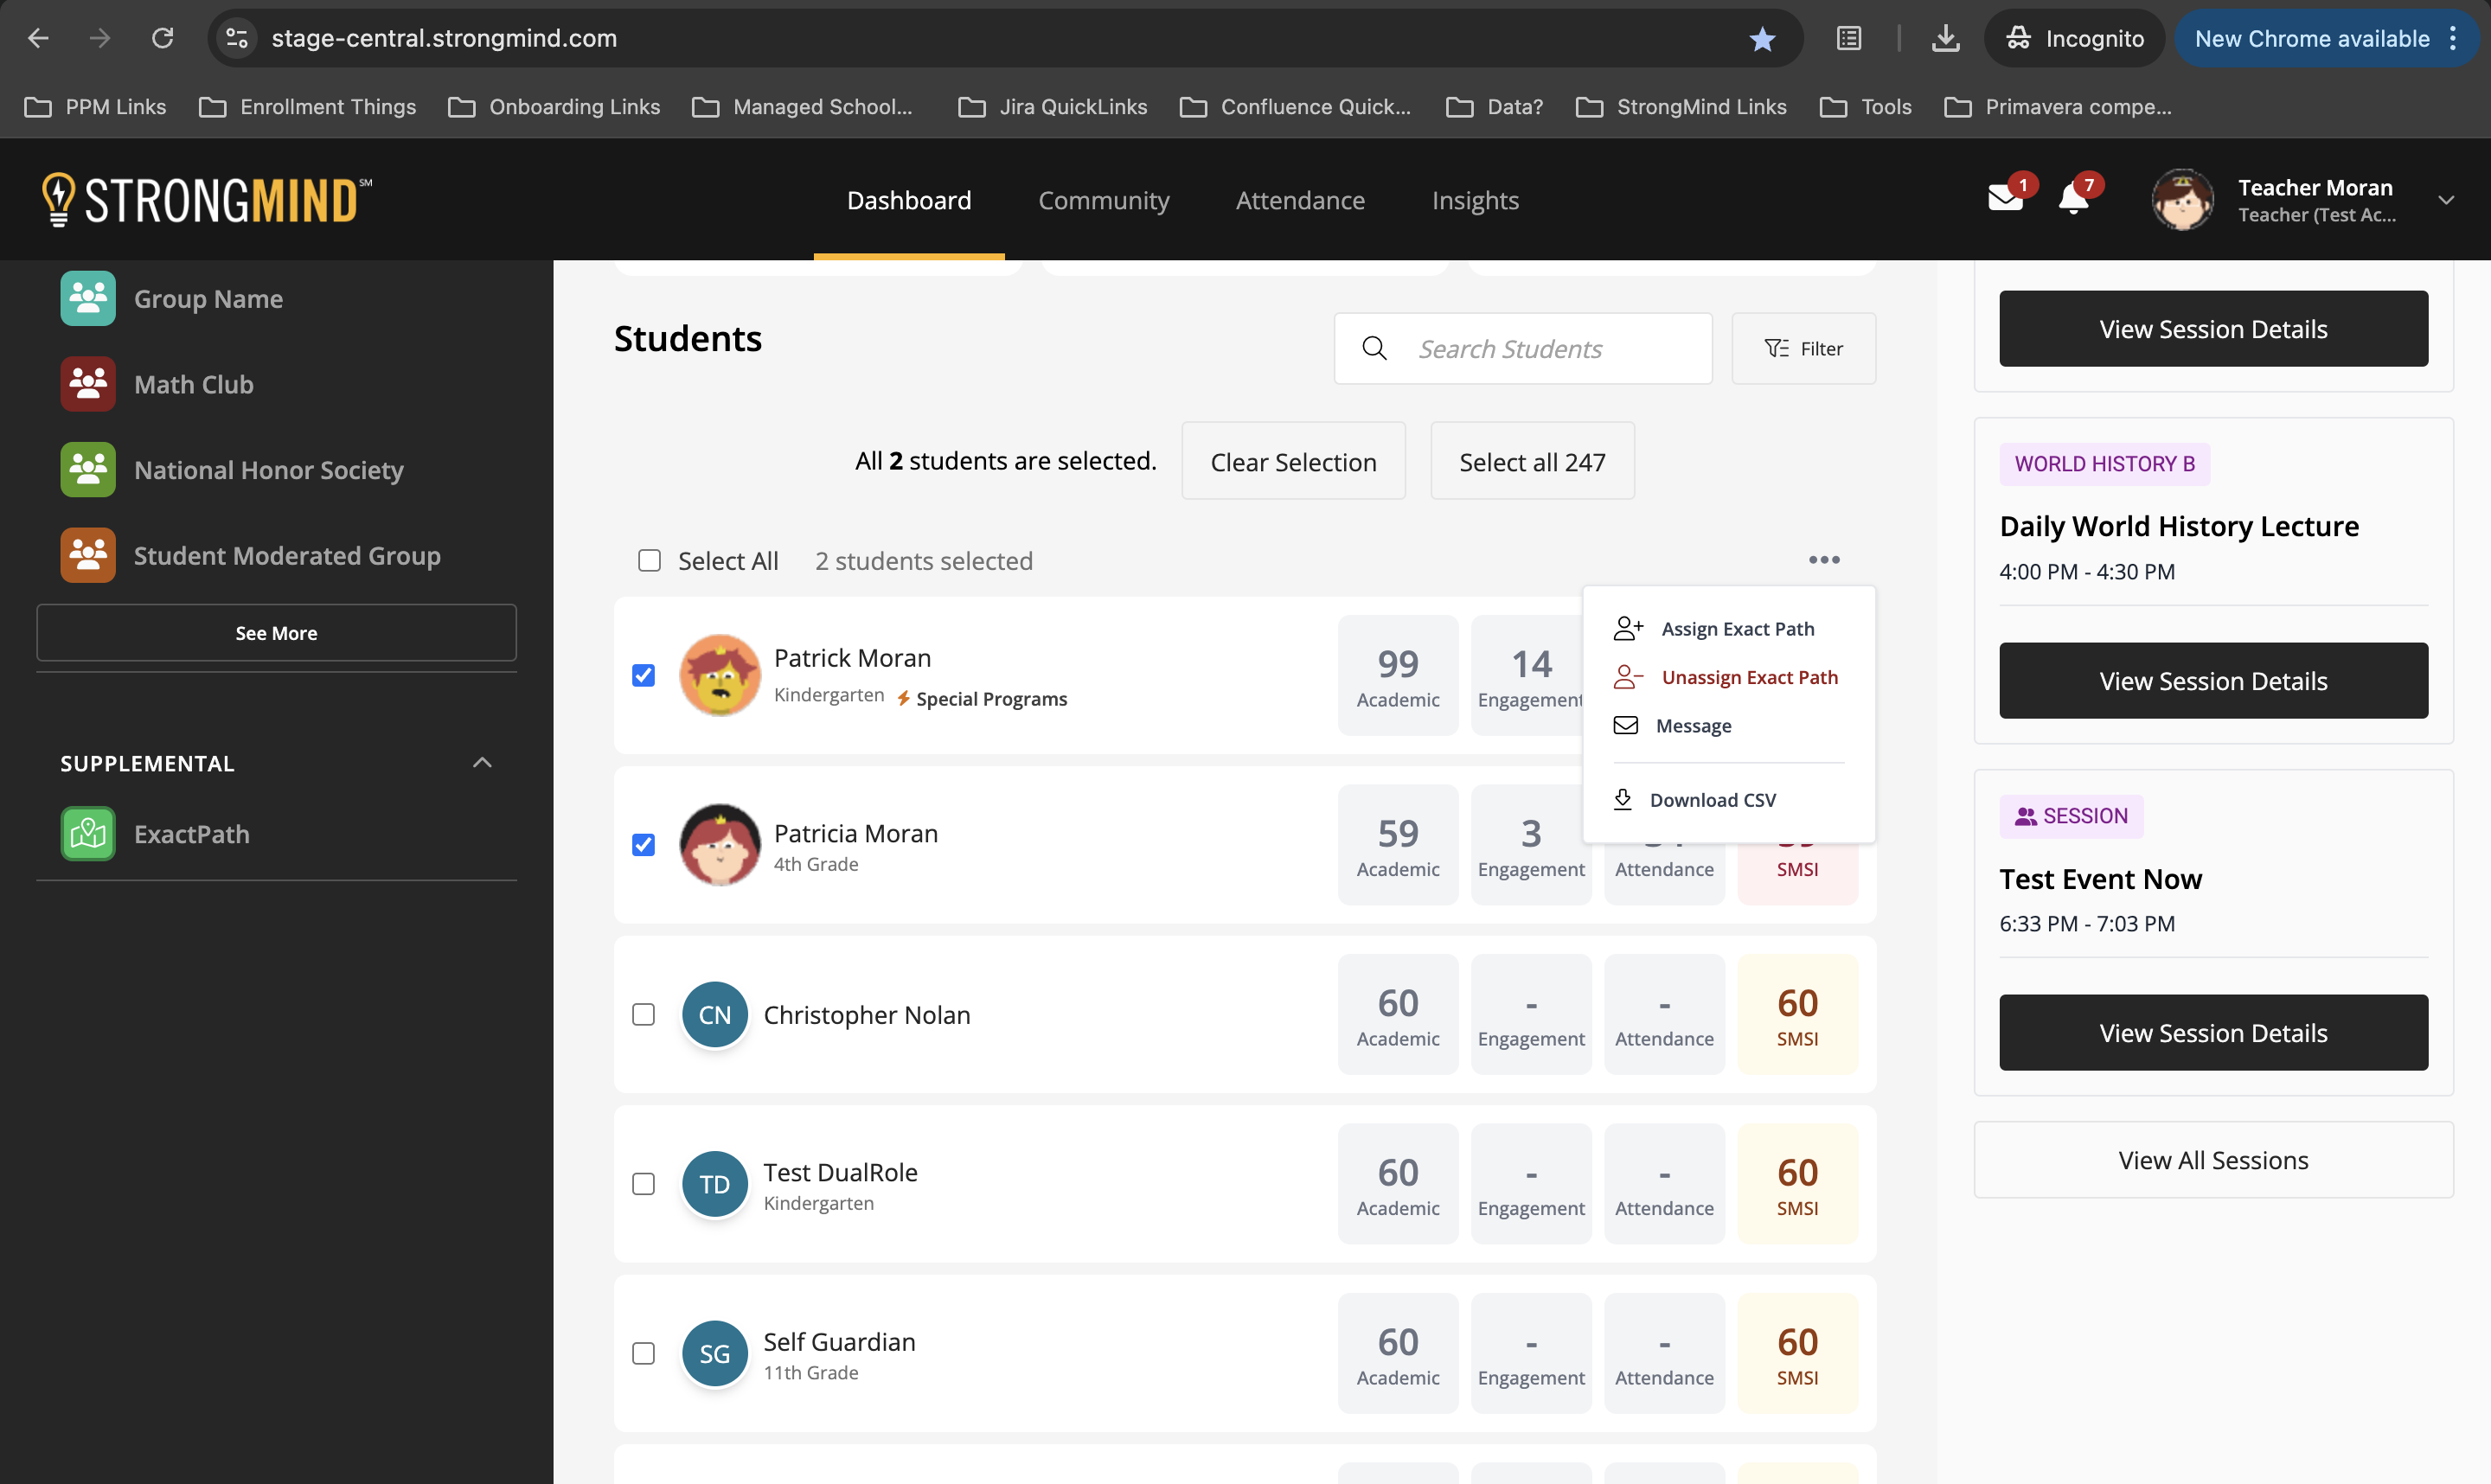
Task: Click Test DualRole's TD initials avatar
Action: point(715,1184)
